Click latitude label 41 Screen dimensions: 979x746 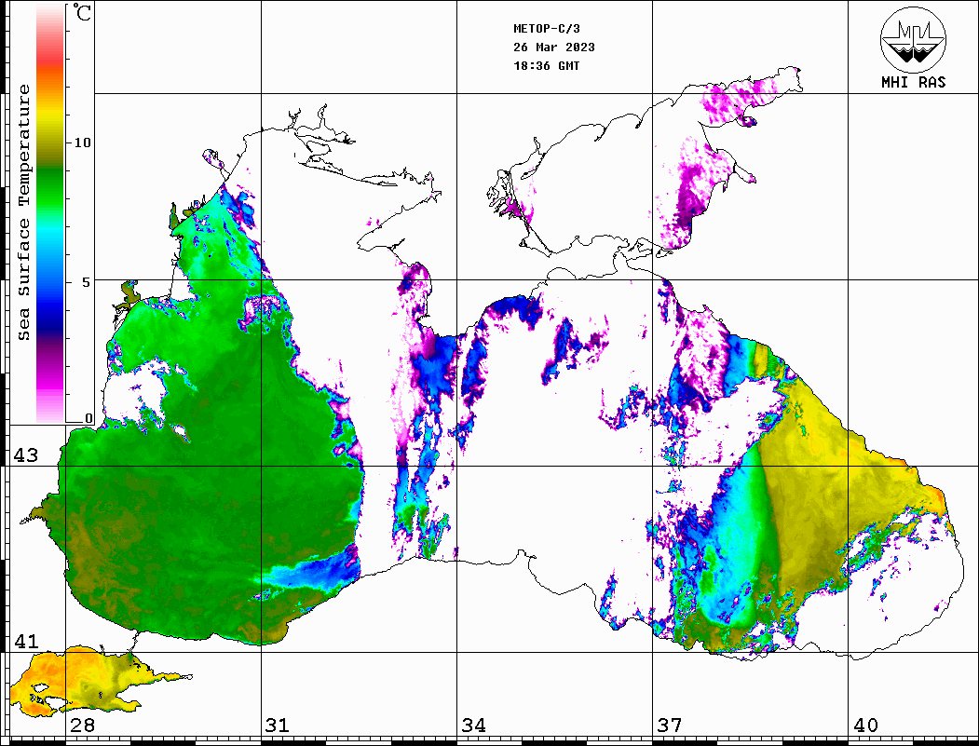(x=26, y=642)
